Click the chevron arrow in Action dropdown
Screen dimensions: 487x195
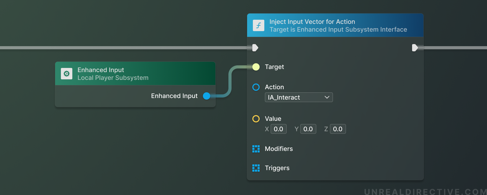(327, 97)
